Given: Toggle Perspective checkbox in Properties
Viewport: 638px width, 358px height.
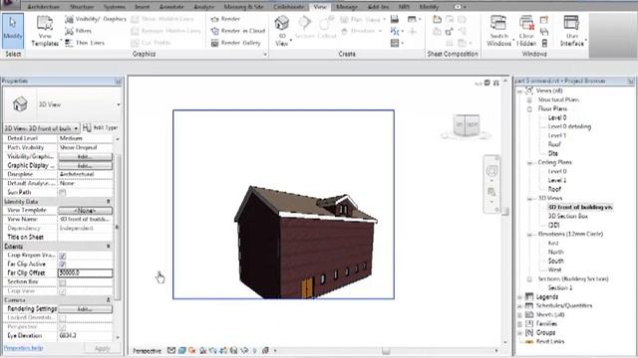Looking at the screenshot, I should (62, 327).
